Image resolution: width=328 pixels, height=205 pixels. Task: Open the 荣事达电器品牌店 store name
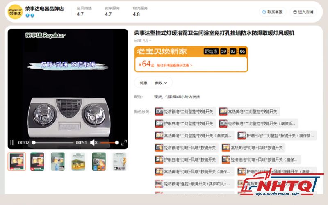(x=45, y=9)
